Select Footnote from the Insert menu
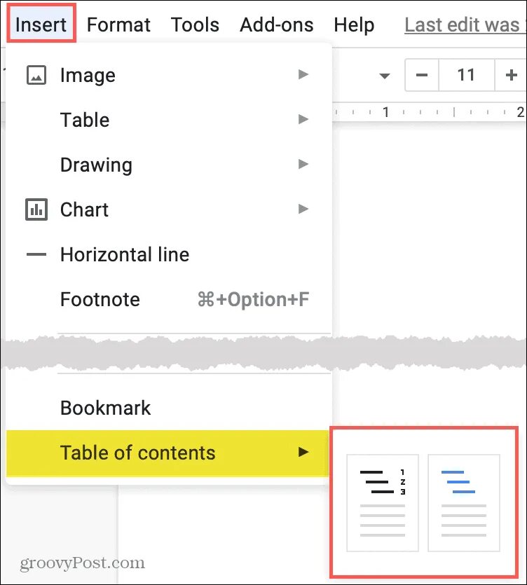The height and width of the screenshot is (585, 527). pos(100,299)
